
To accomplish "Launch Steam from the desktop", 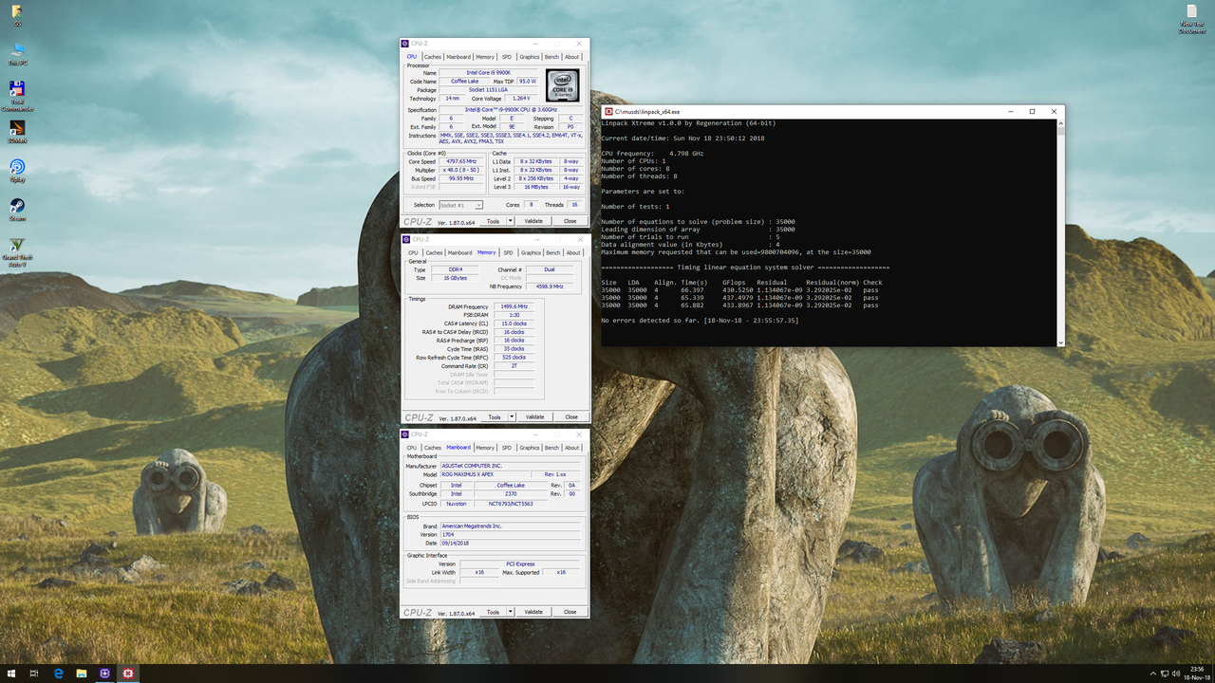I will coord(17,201).
